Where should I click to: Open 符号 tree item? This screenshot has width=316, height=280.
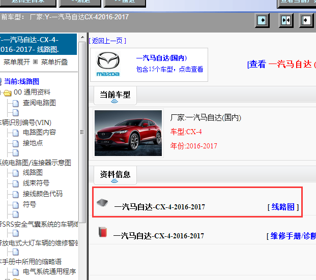click(x=30, y=204)
